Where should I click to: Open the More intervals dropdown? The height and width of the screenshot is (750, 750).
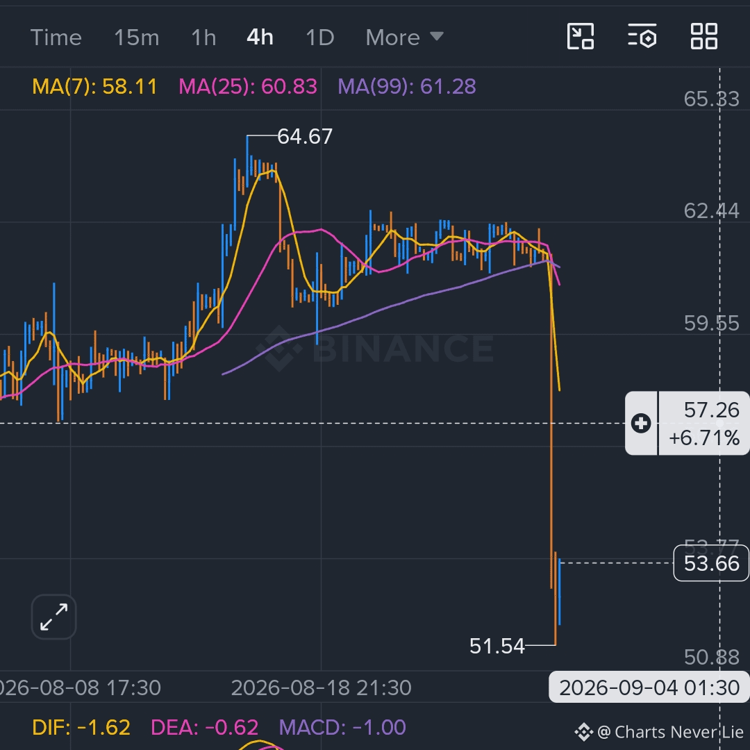point(404,37)
